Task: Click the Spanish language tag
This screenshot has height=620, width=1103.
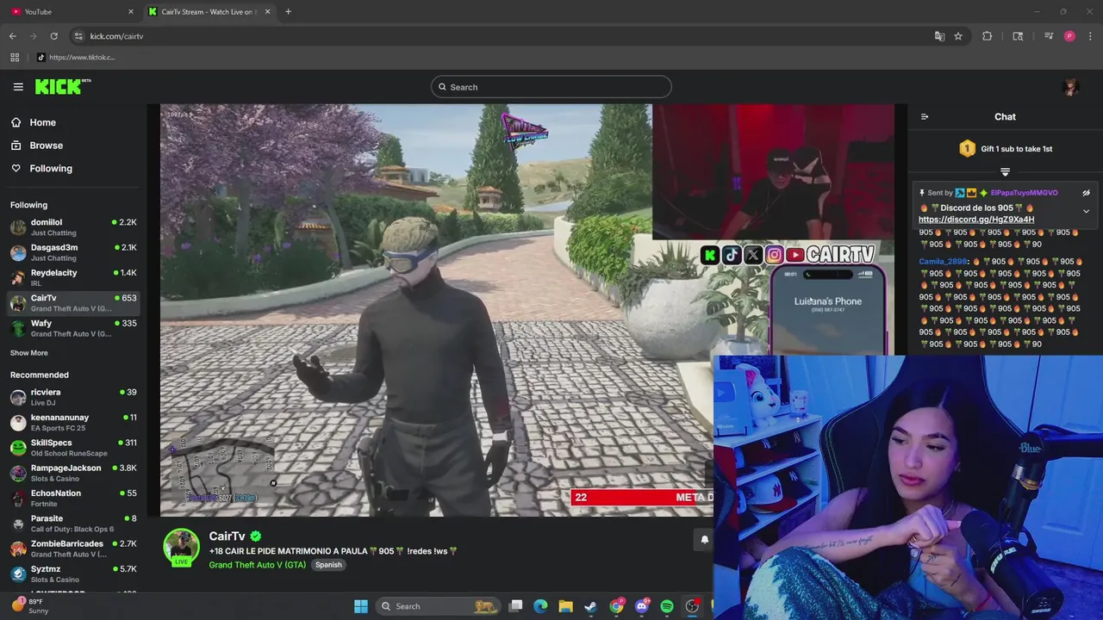Action: 328,565
